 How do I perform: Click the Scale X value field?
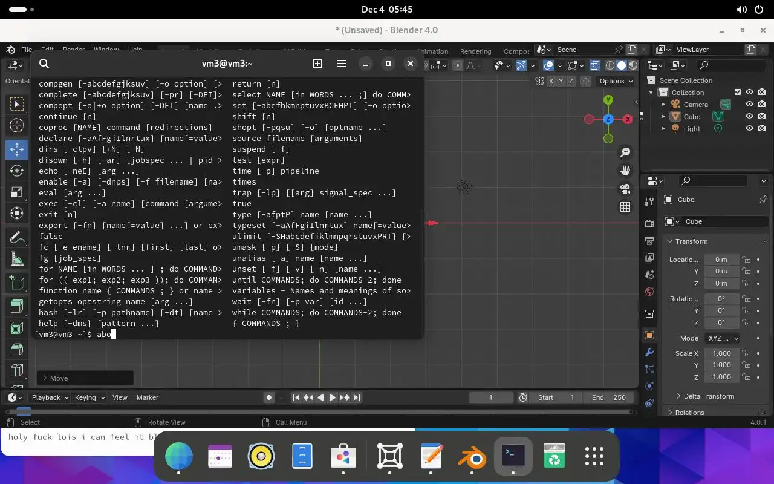(721, 353)
